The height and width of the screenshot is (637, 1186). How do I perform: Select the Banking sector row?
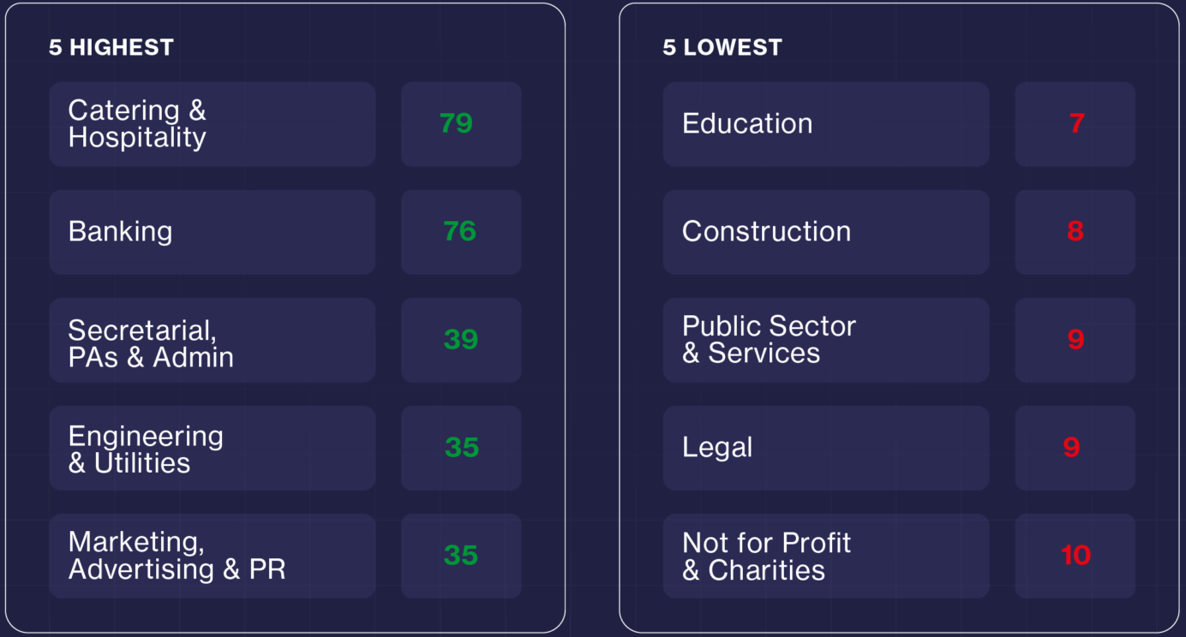212,232
